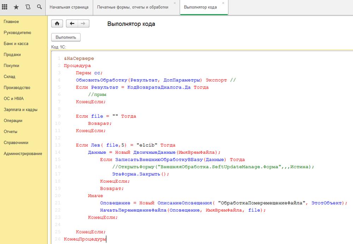353x244 pixels.
Task: Click ОбновитьОбработку in the code
Action: (102, 80)
